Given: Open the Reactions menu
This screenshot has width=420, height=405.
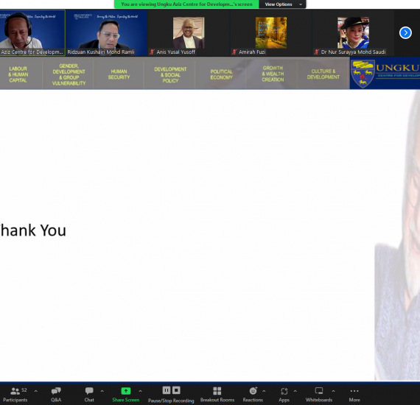Looking at the screenshot, I should [x=253, y=395].
